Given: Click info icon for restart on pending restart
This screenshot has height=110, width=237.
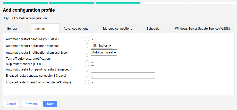Looking at the screenshot, I should (87, 69).
